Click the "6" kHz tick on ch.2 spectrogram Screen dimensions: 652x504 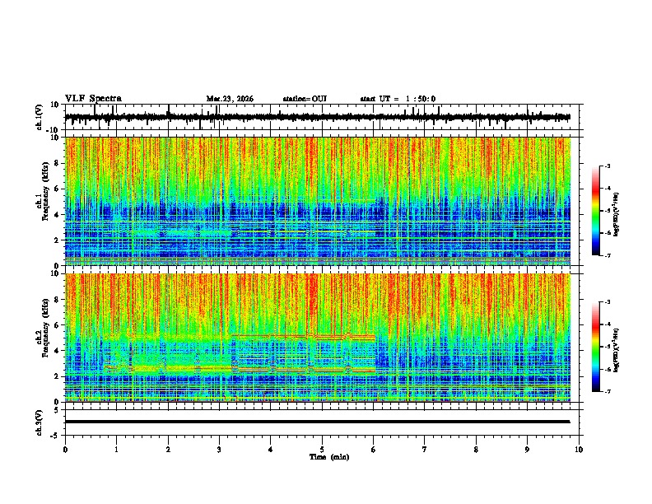coord(57,325)
